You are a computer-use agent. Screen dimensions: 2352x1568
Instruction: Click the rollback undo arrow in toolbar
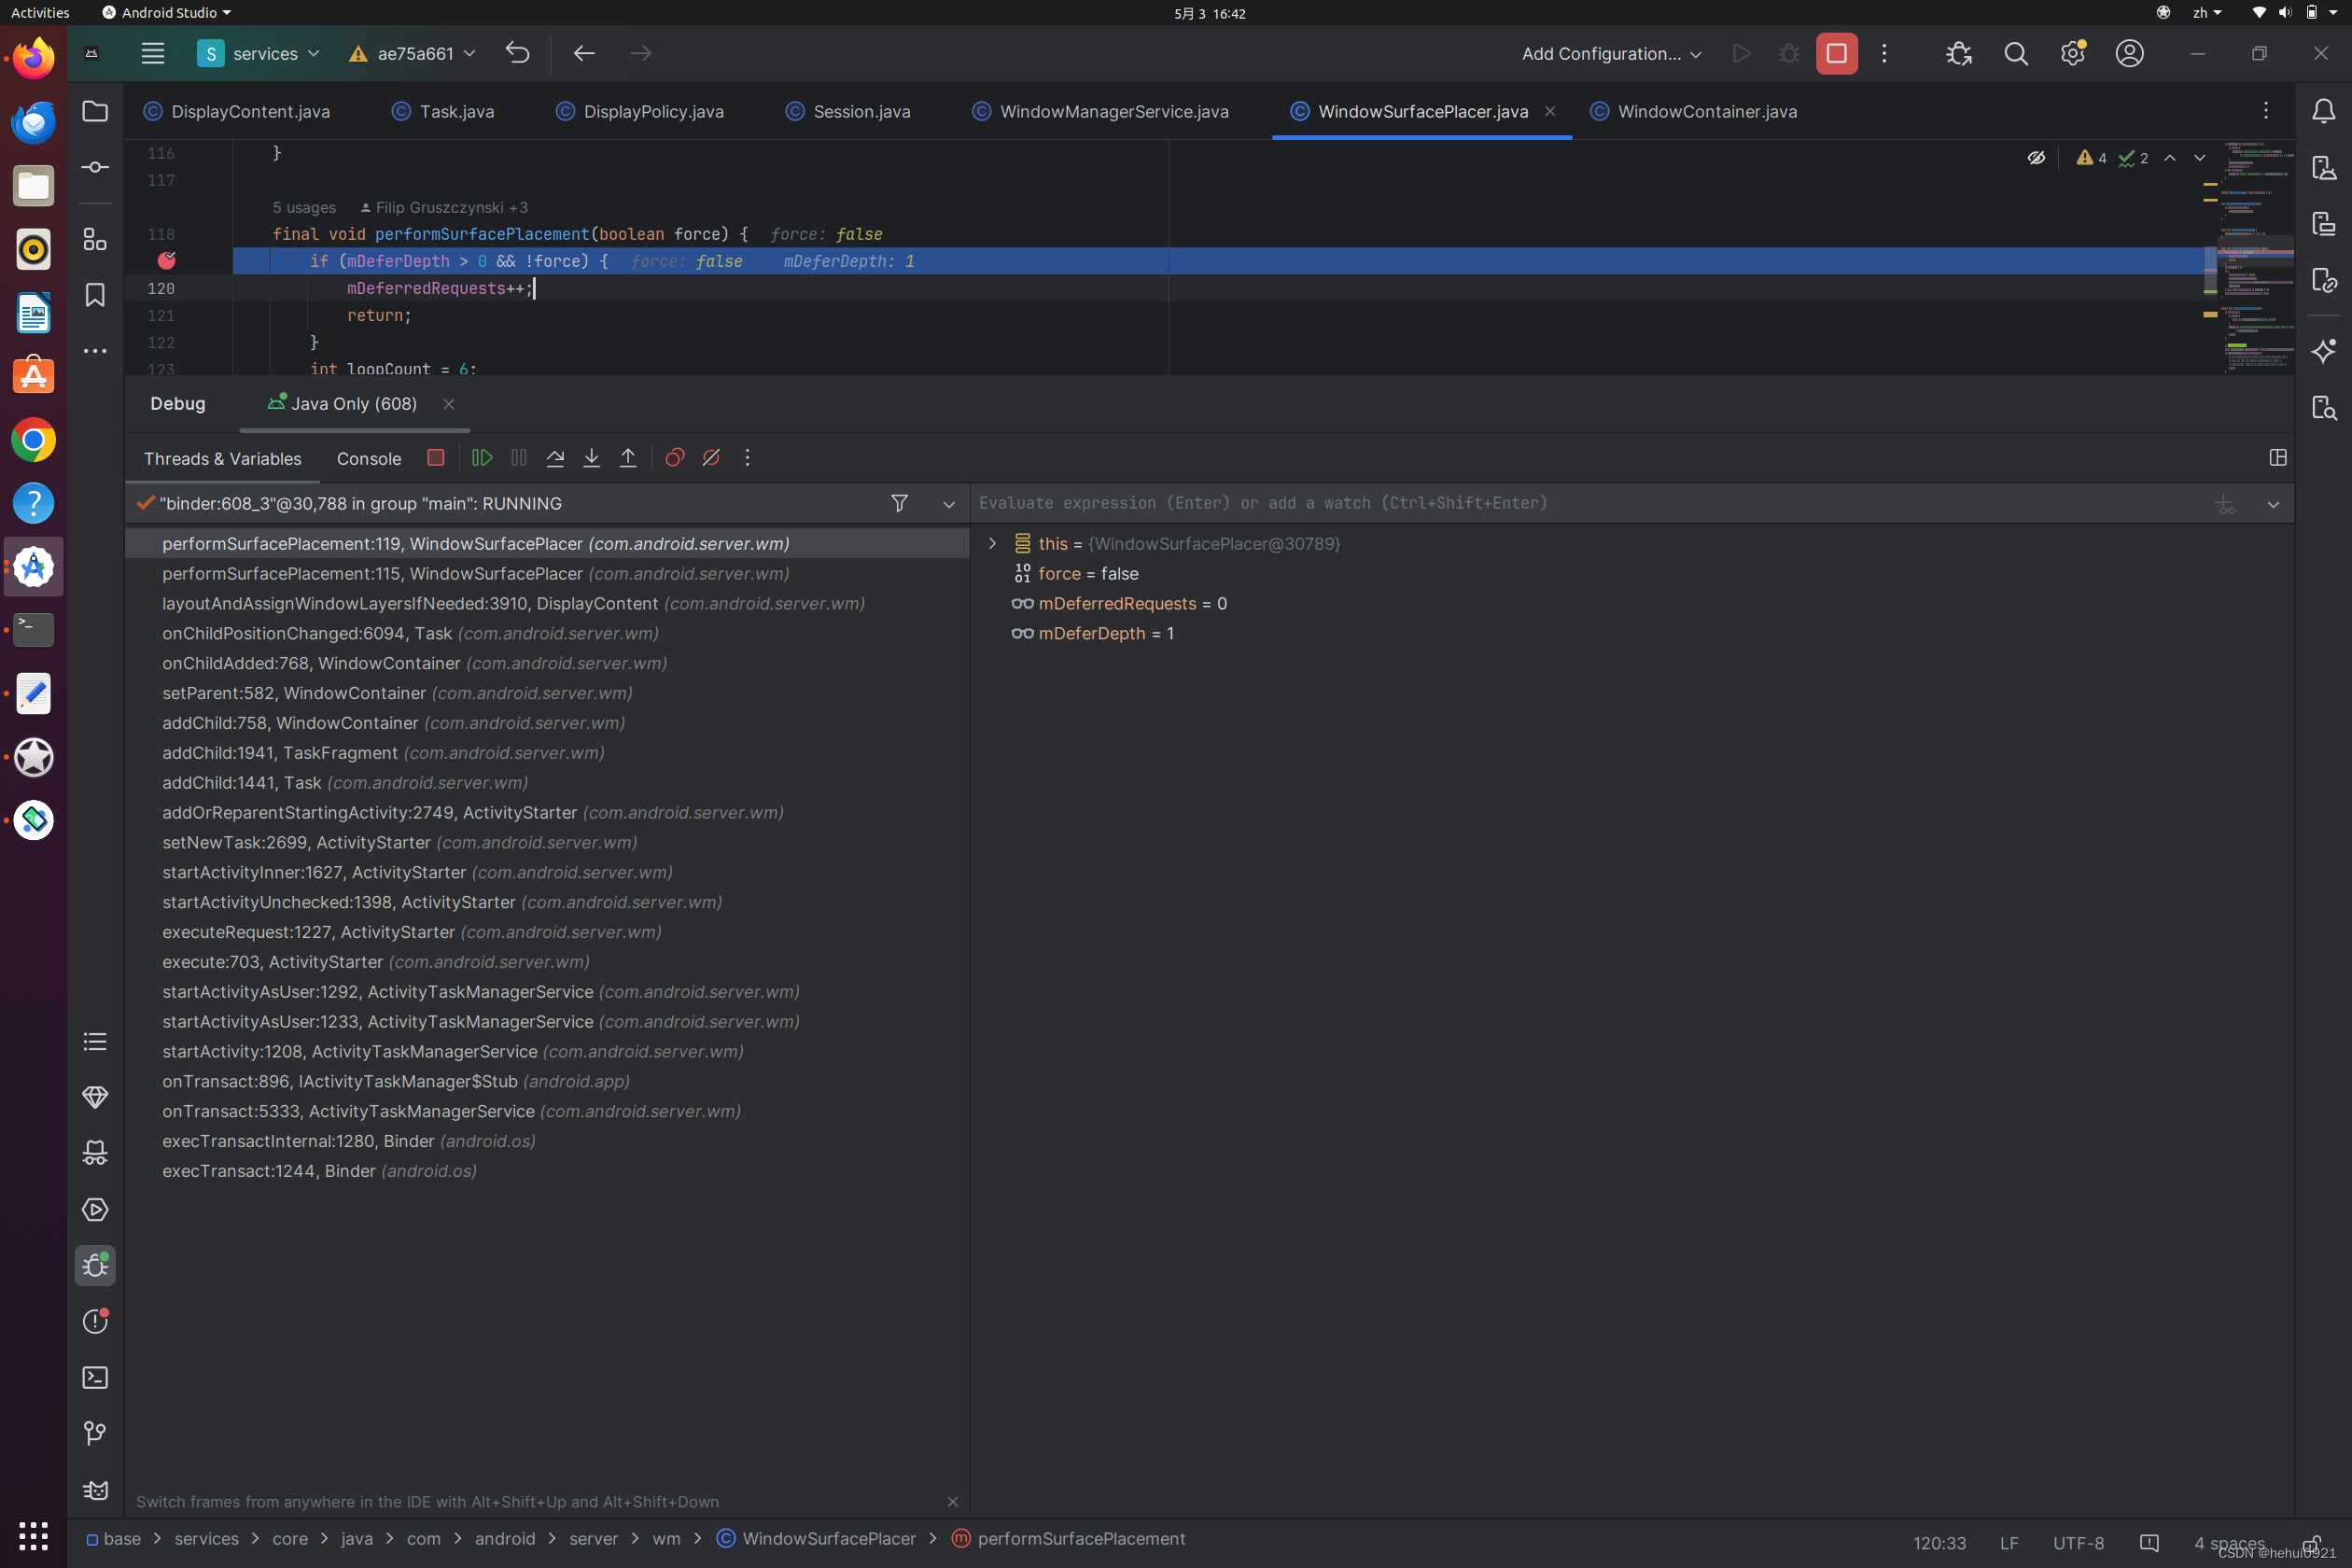pyautogui.click(x=517, y=53)
